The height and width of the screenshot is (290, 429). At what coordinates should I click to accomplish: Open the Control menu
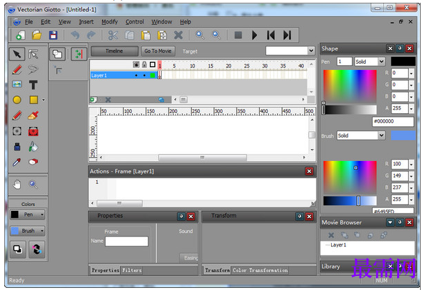(135, 22)
